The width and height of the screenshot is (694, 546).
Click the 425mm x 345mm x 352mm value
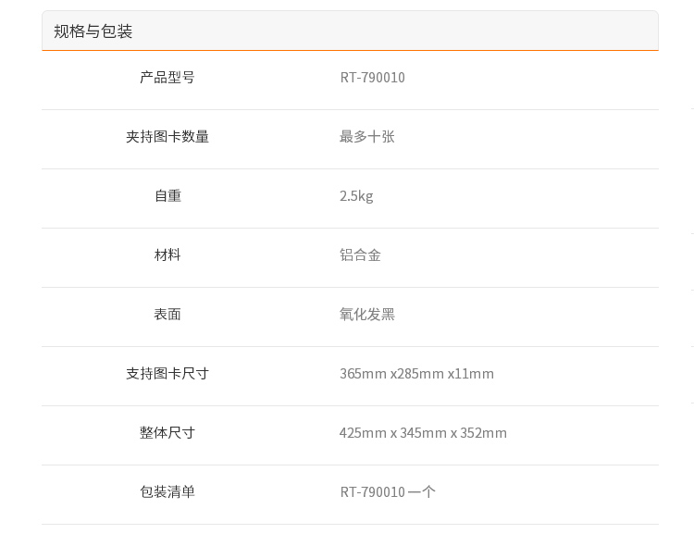click(x=423, y=433)
